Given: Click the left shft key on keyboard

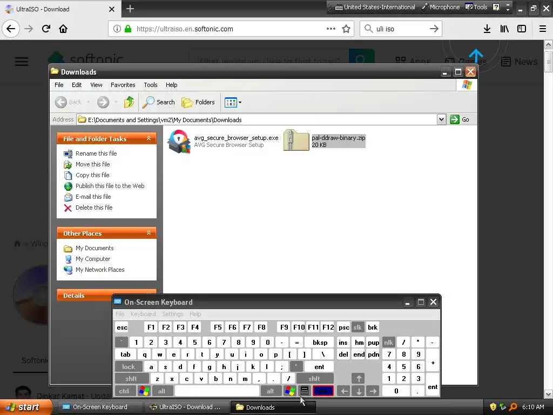Looking at the screenshot, I should (x=131, y=379).
